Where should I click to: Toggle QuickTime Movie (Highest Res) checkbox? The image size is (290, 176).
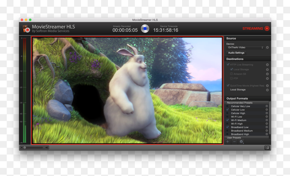[228, 86]
